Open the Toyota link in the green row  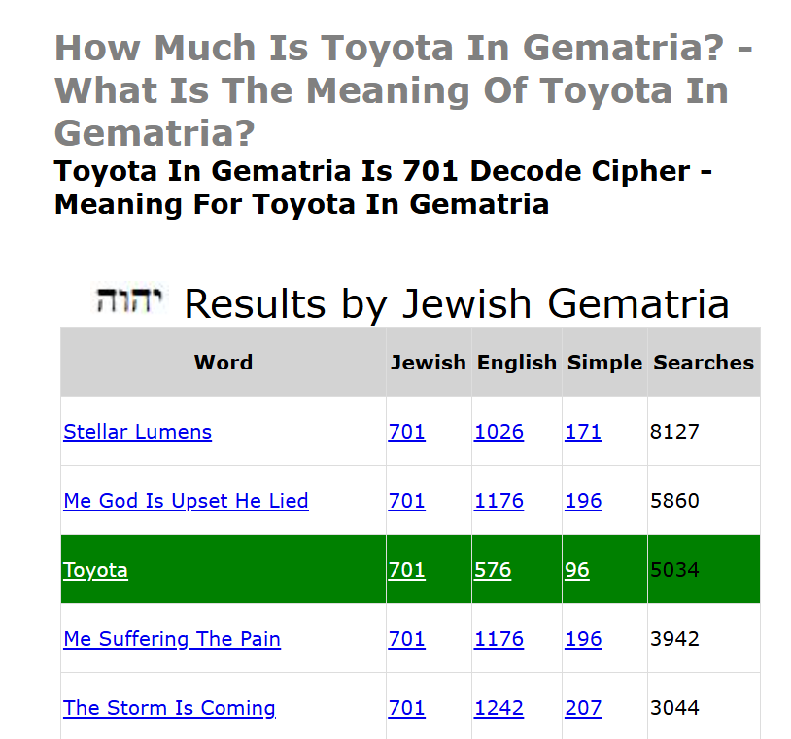[95, 570]
